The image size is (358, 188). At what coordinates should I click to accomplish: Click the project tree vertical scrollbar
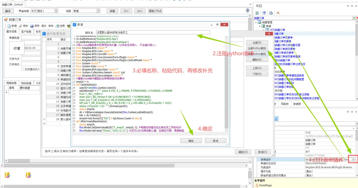click(357, 60)
